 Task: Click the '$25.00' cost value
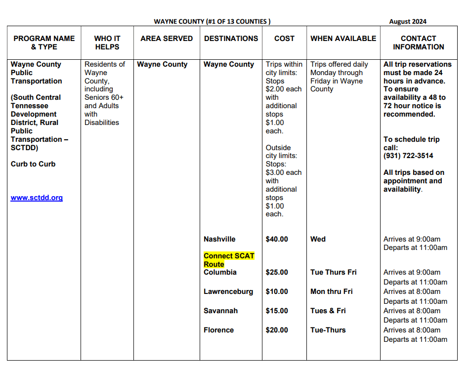coord(277,272)
